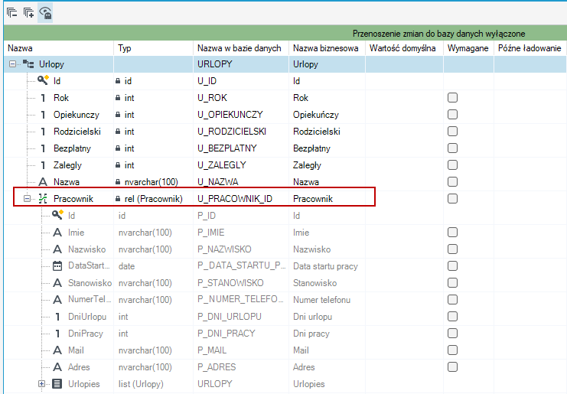The image size is (567, 394).
Task: Toggle Wymagane checkbox for Pracownik relation
Action: click(x=452, y=198)
